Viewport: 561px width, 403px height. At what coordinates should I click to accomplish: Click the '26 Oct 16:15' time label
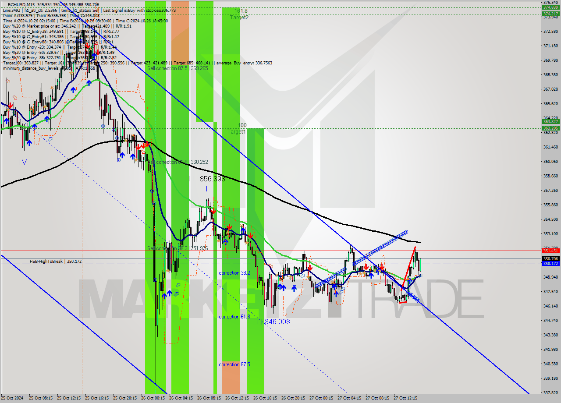[265, 399]
